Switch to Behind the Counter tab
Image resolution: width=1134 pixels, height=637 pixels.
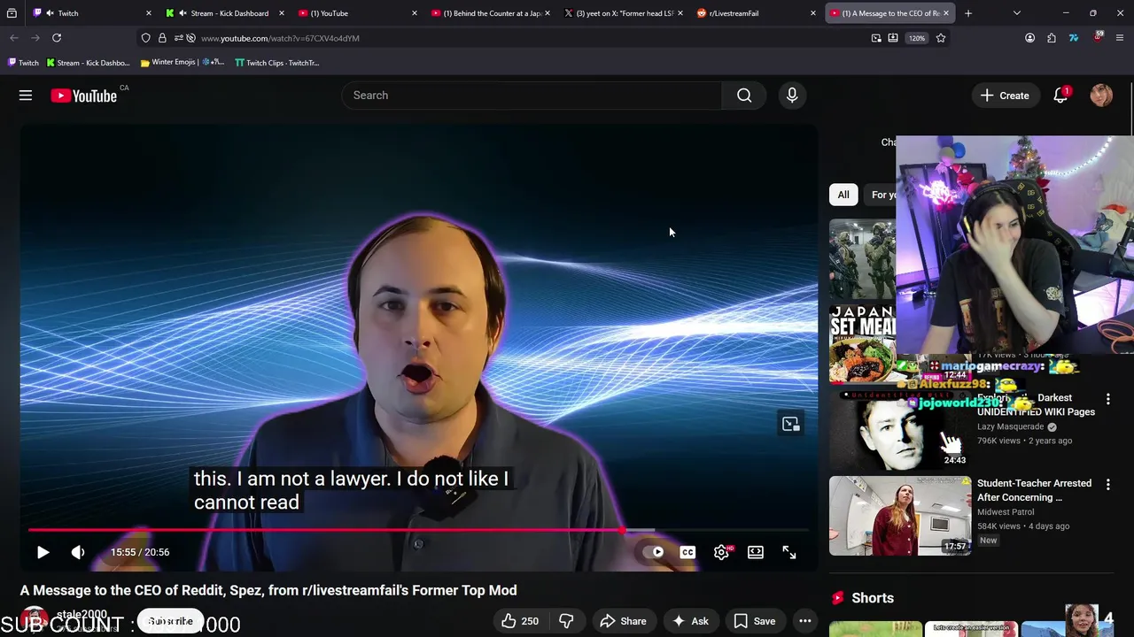click(491, 13)
